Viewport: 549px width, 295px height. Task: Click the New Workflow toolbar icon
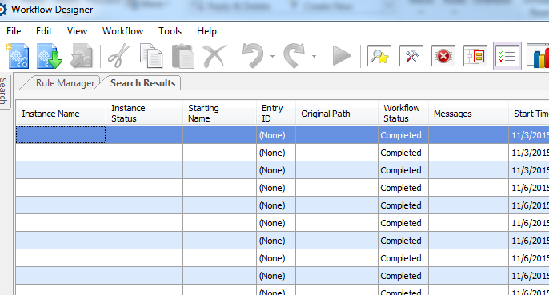click(x=17, y=56)
